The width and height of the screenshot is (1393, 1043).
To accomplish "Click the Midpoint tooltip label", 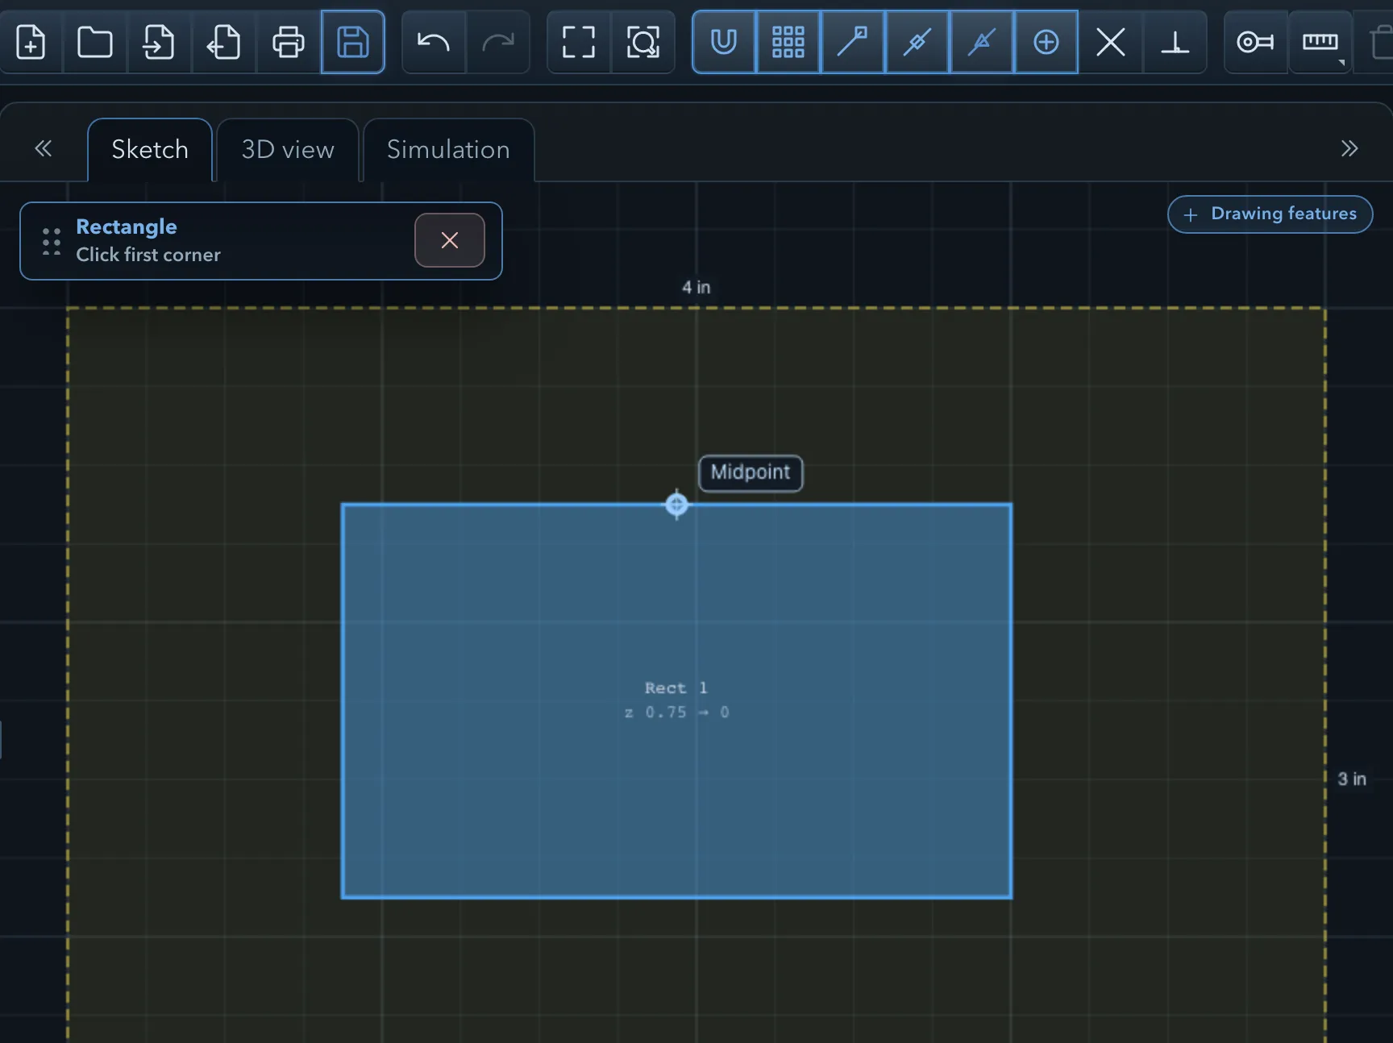I will pos(751,472).
